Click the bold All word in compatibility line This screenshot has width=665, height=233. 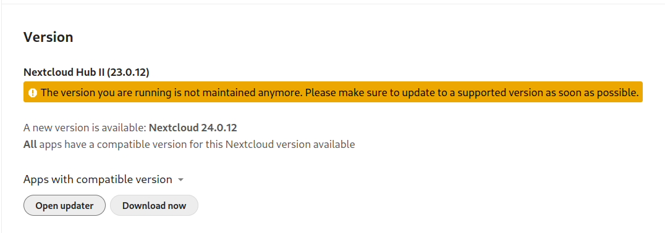30,145
